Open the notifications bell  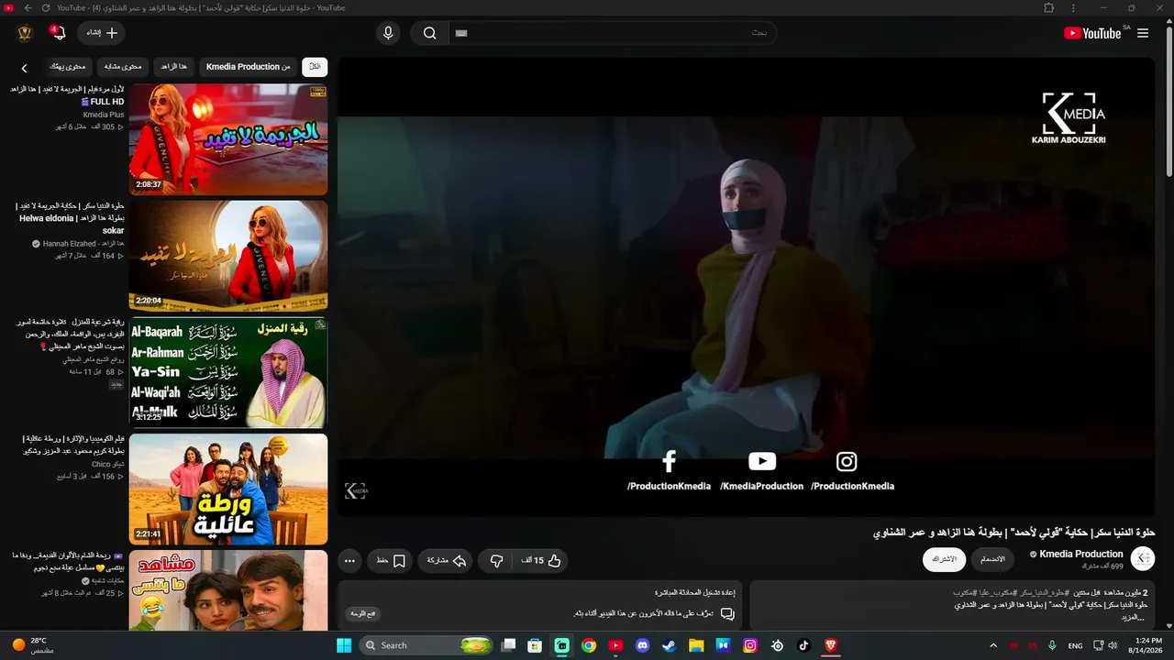point(59,33)
